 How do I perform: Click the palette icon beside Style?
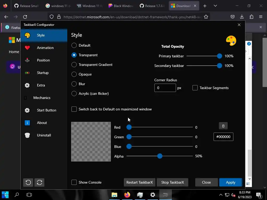pyautogui.click(x=27, y=35)
